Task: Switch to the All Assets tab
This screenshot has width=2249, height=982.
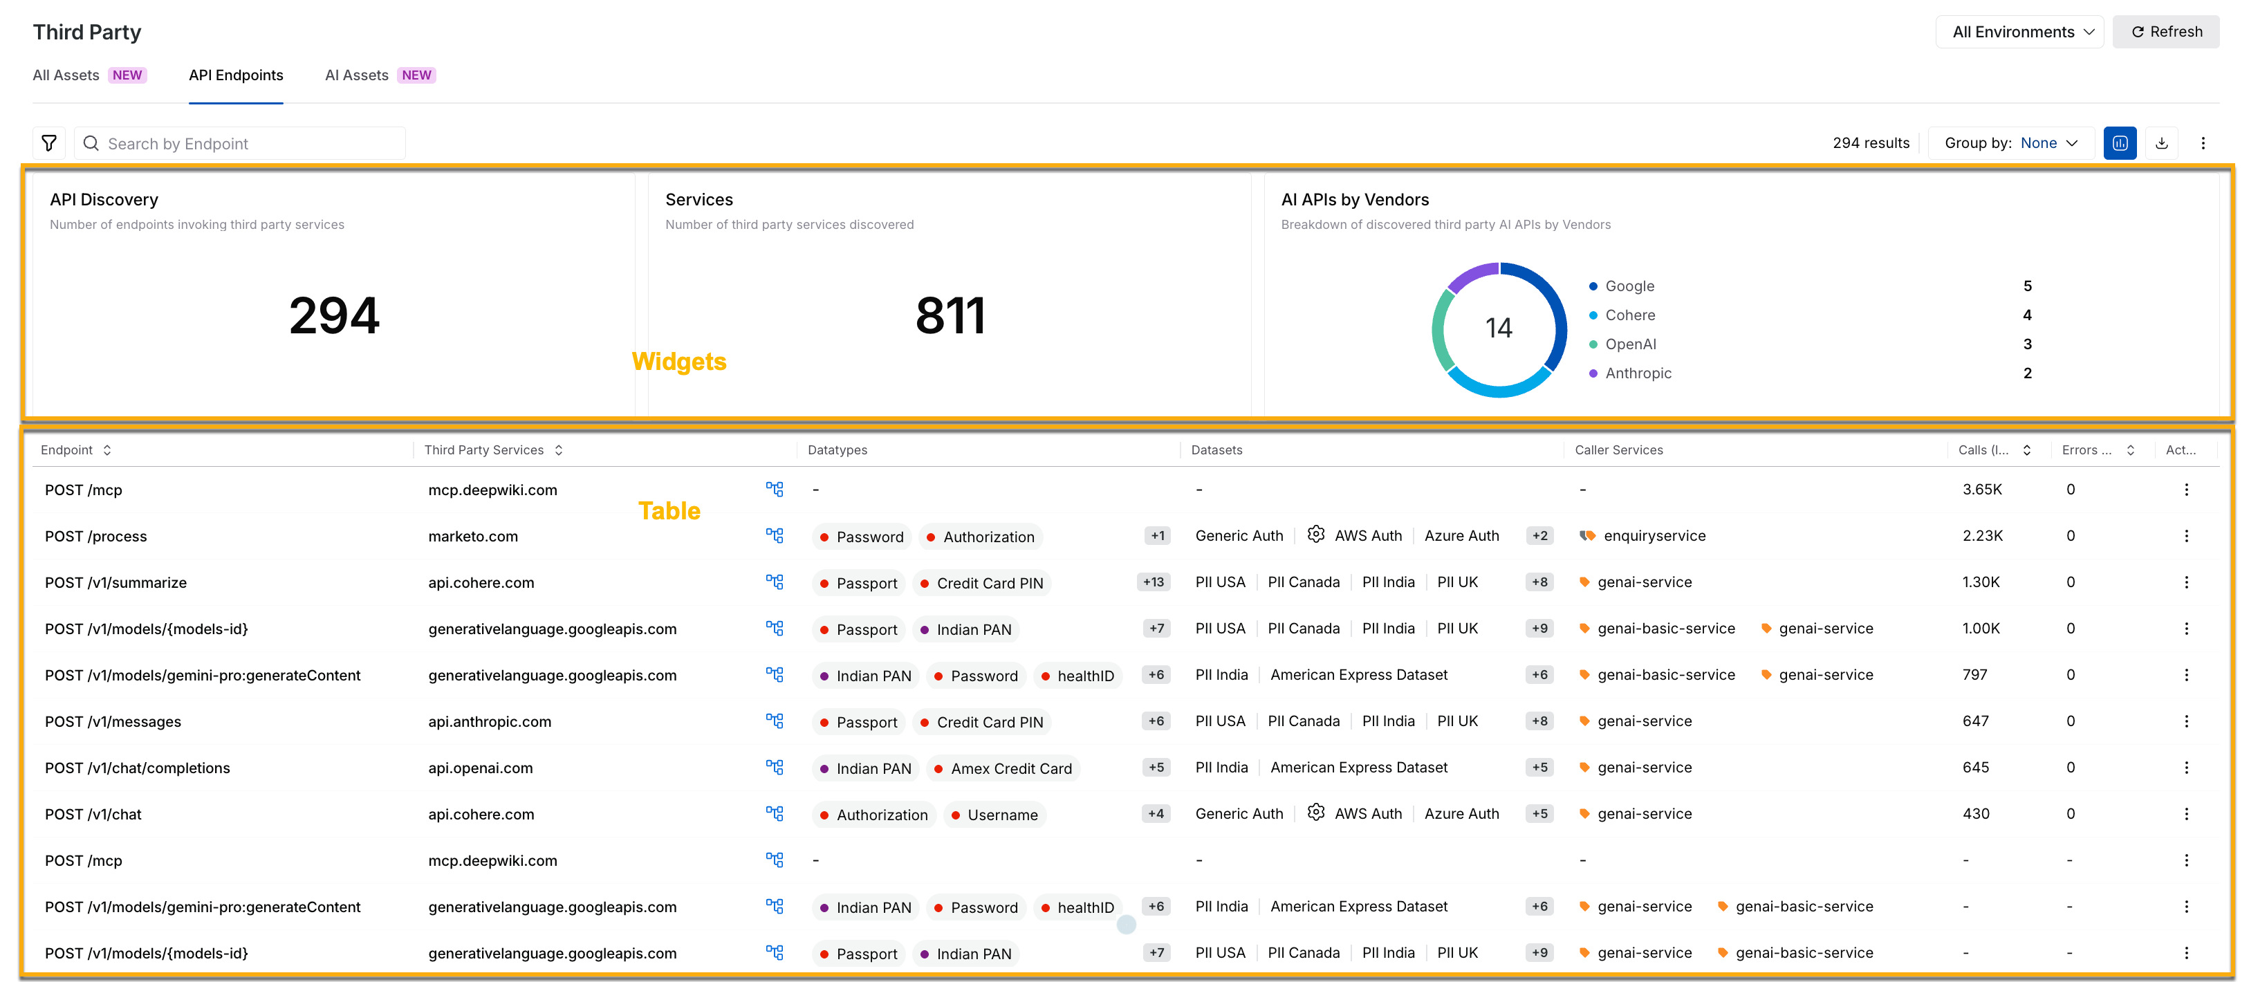Action: [x=89, y=75]
